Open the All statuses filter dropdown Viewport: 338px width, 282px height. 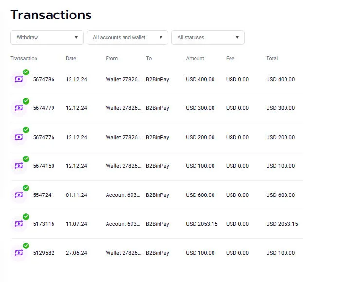pos(208,37)
